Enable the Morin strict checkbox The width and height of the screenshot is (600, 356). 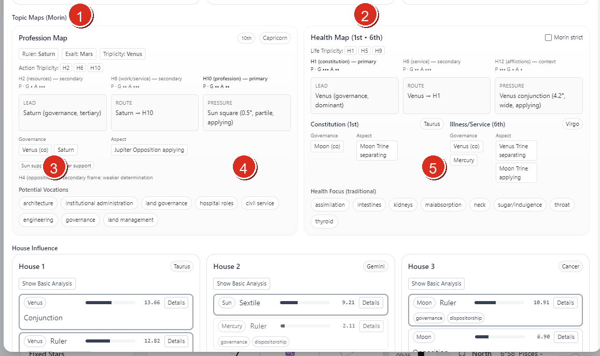click(548, 37)
